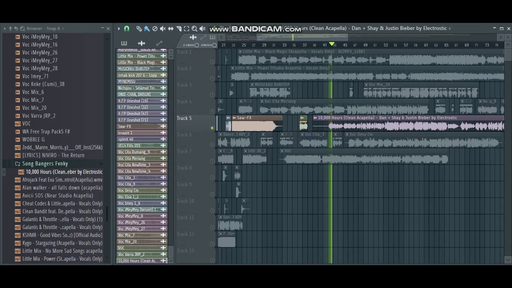Select WOBBLE G in the Browser
The width and height of the screenshot is (512, 288).
coord(34,140)
